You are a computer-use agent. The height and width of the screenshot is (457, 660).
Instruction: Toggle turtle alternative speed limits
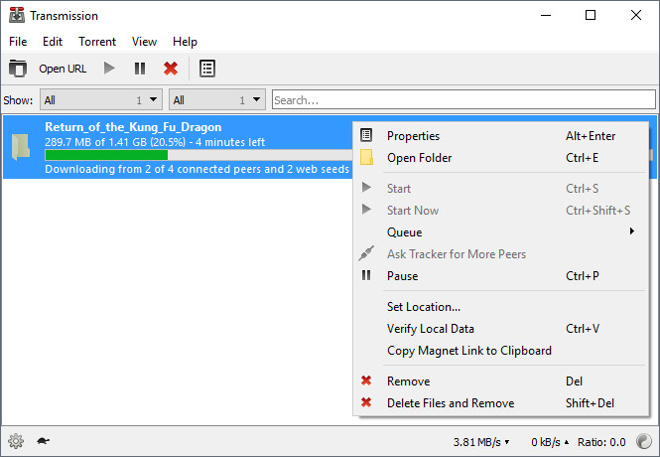(44, 441)
